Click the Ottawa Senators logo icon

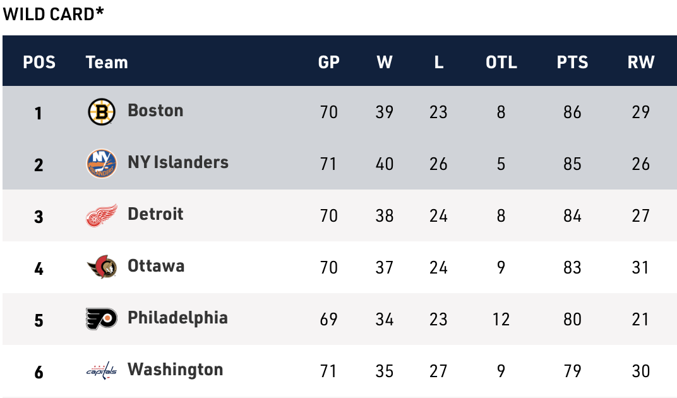click(x=101, y=267)
